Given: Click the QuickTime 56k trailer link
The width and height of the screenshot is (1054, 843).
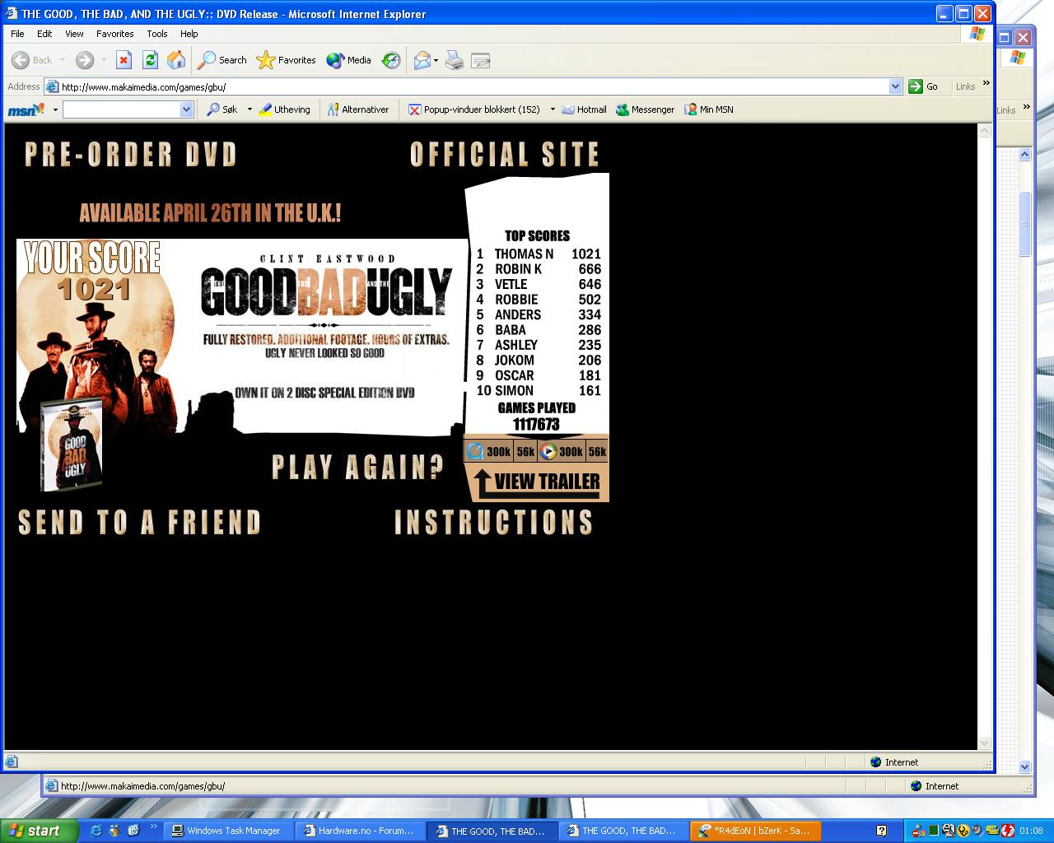Looking at the screenshot, I should (x=525, y=451).
